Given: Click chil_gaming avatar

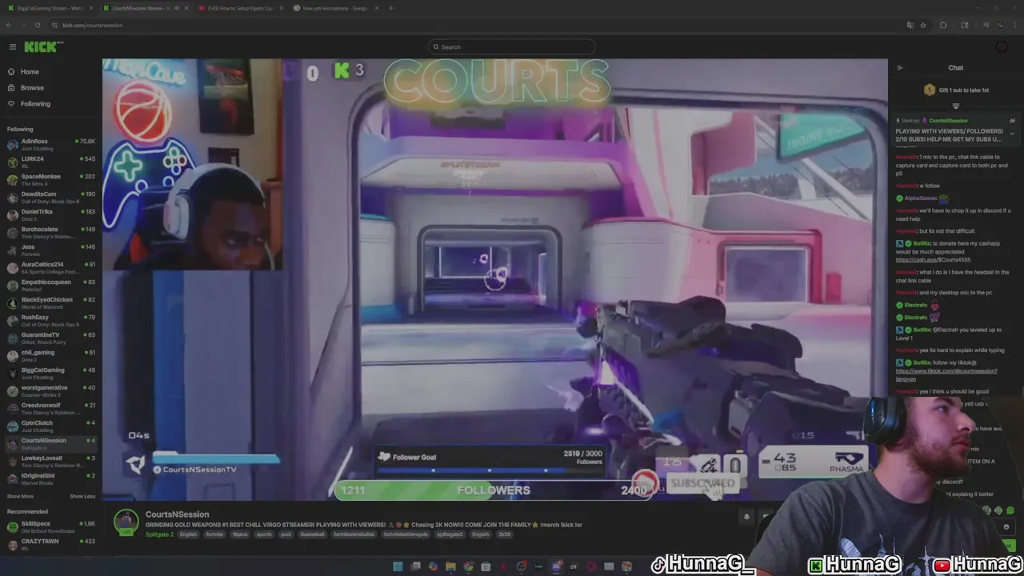Looking at the screenshot, I should point(12,355).
